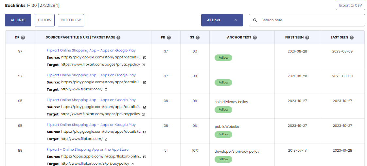Click Follow badge in DR 97 privacypolicy row

[223, 58]
